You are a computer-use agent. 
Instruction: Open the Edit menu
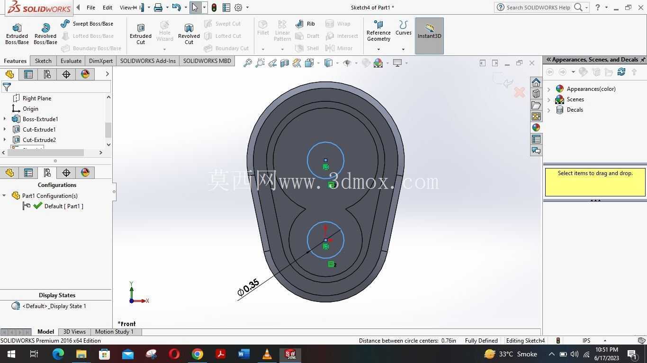point(108,8)
